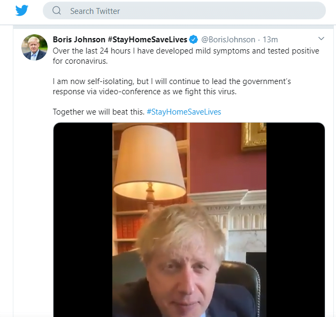The image size is (336, 317).
Task: Click the "Together we will beat this." text
Action: 98,112
